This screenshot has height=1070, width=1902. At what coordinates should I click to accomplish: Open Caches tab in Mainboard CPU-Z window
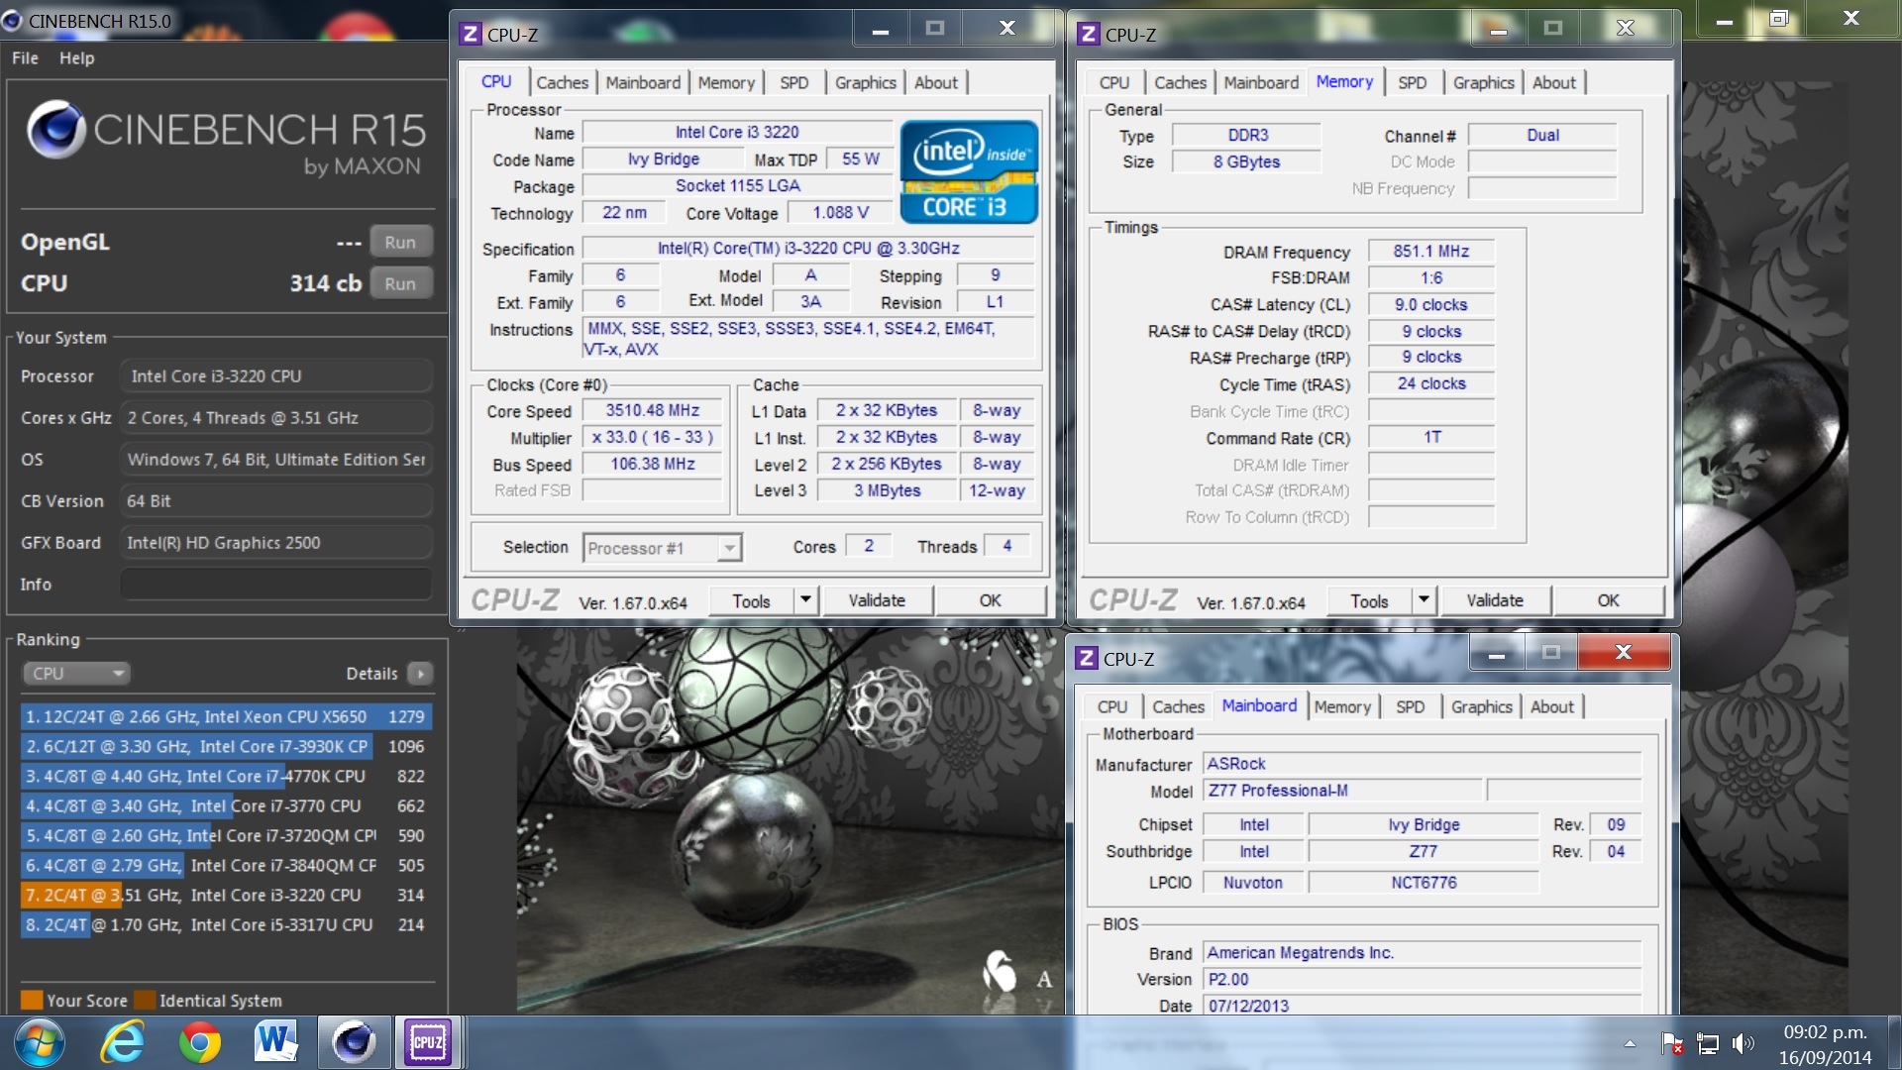click(x=1178, y=707)
